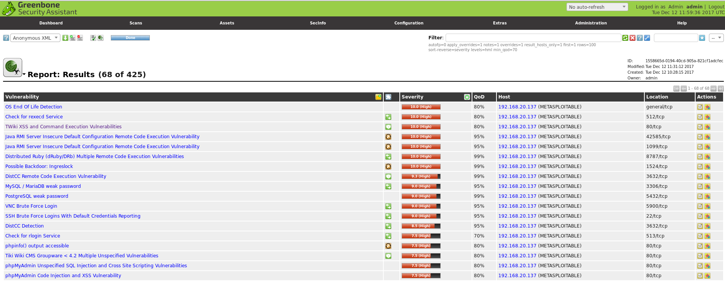Click the puzzle piece solution type header icon
The image size is (725, 281).
point(388,97)
